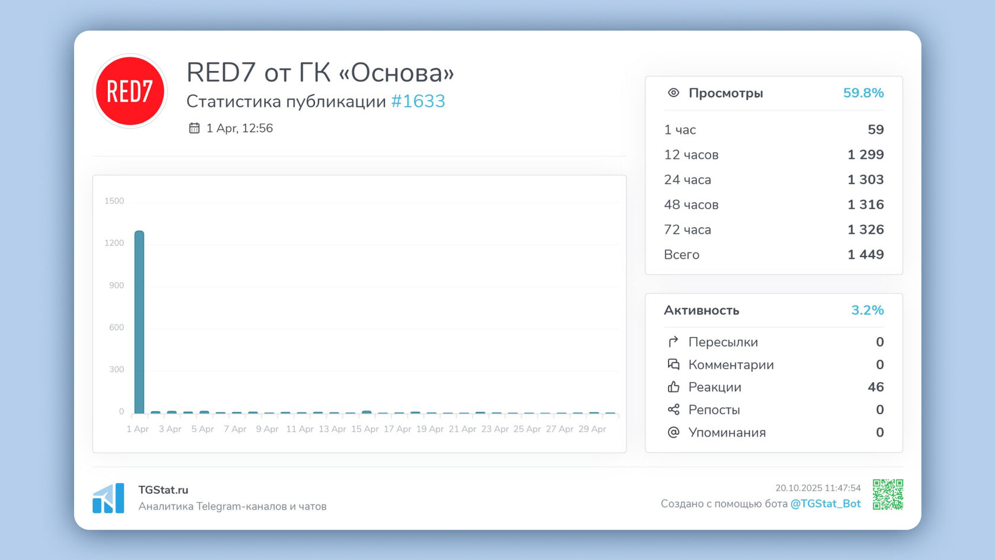Click the 24 часа value 1 303

(866, 180)
